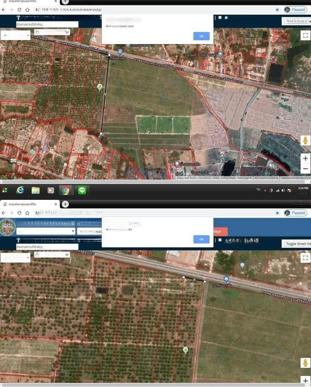Open a new tab in the lower browser
311x387 pixels.
pos(65,204)
